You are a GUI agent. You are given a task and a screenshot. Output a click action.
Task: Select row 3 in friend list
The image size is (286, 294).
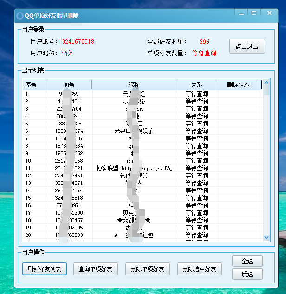tap(143, 109)
